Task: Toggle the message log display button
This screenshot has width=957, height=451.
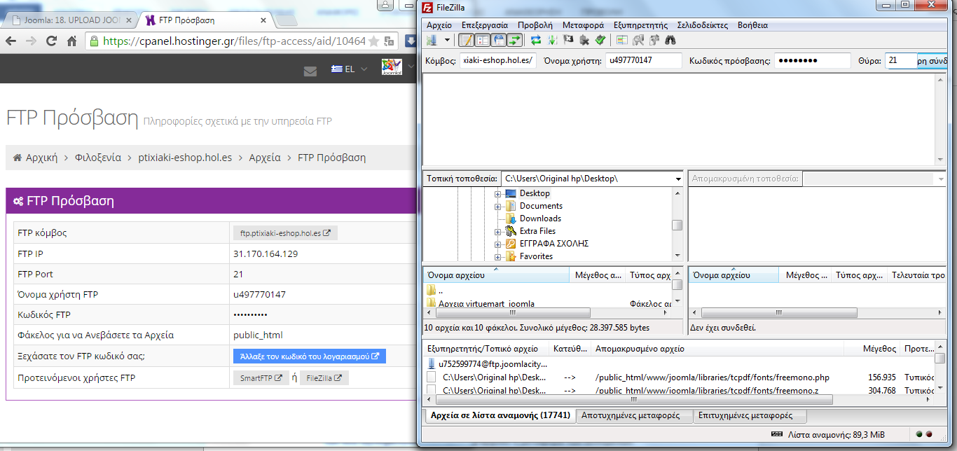Action: pos(467,41)
